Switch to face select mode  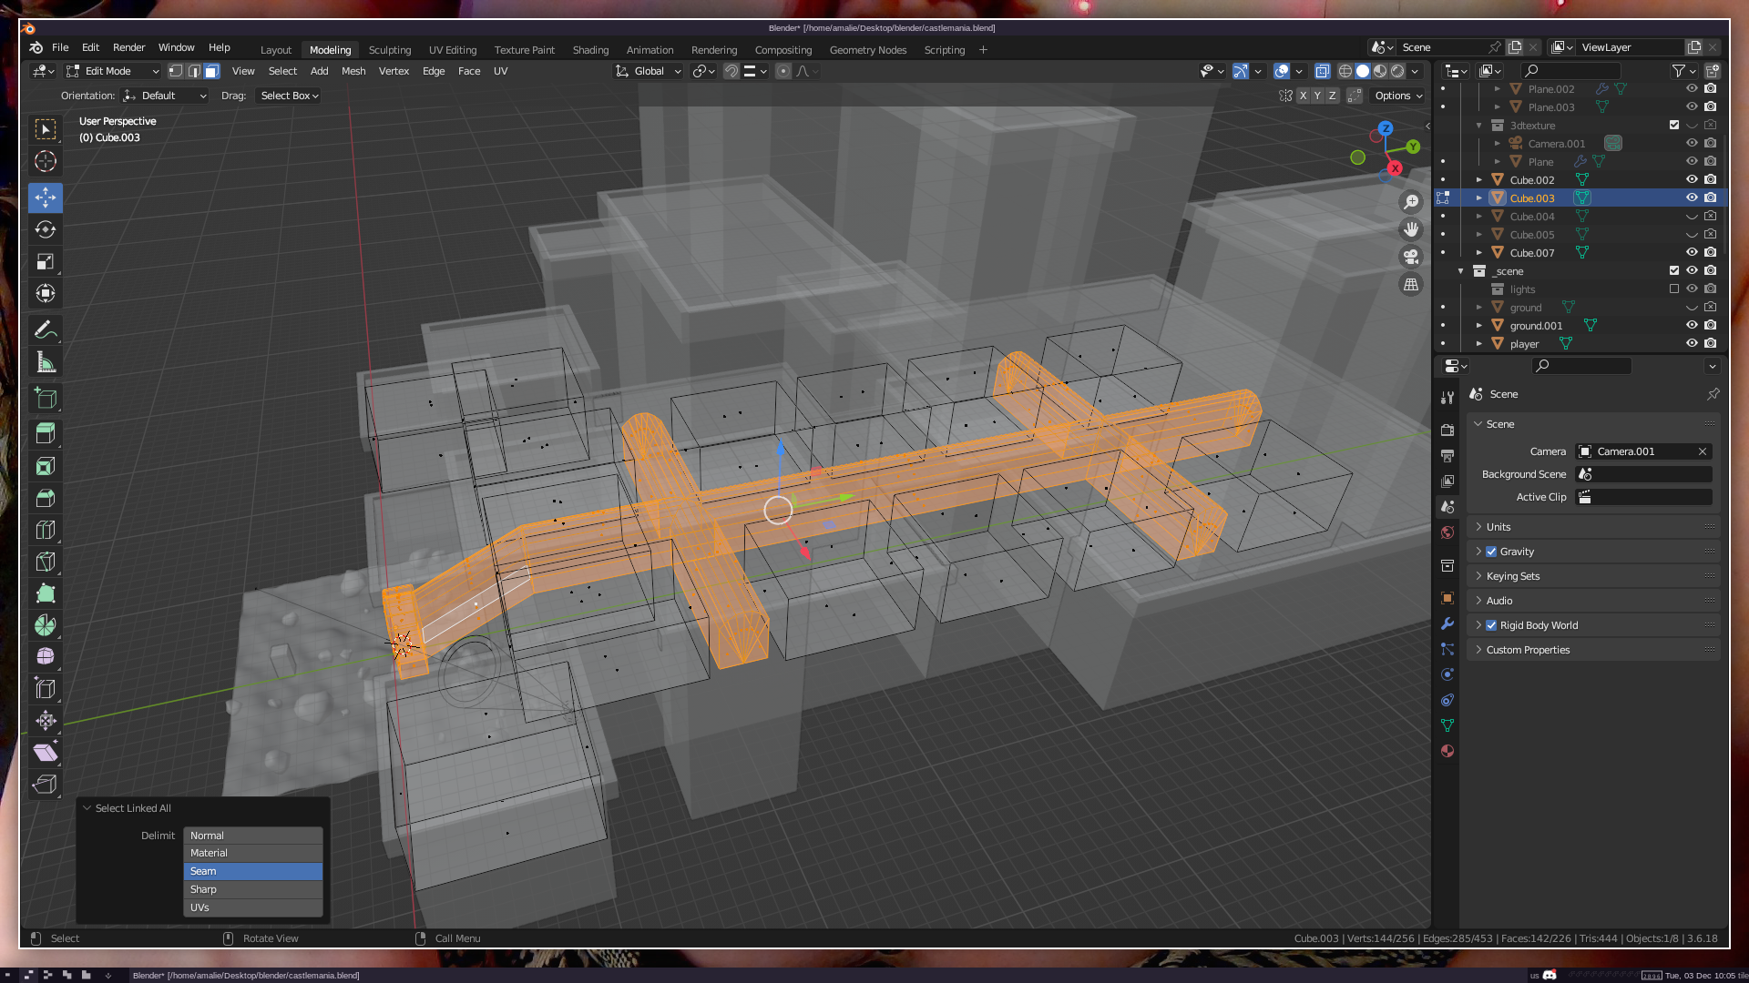212,71
